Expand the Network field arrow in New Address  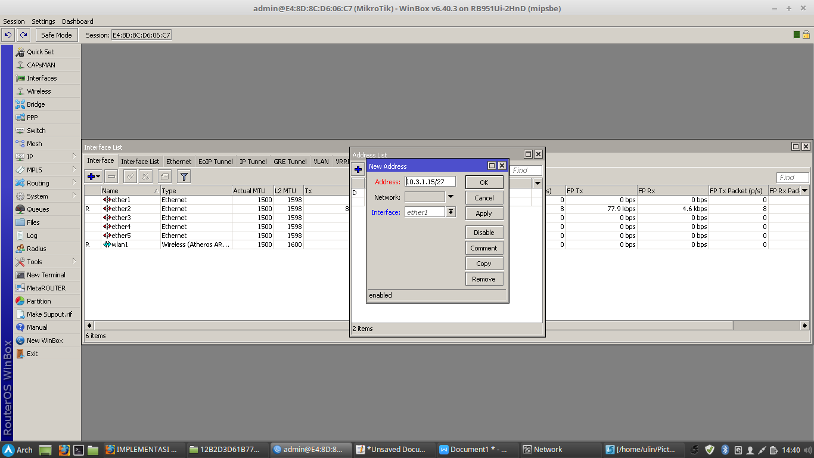[451, 196]
